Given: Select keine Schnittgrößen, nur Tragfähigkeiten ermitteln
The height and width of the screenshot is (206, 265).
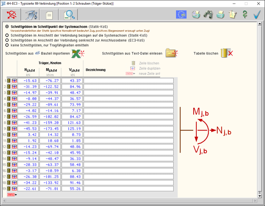Looking at the screenshot, I should point(7,45).
